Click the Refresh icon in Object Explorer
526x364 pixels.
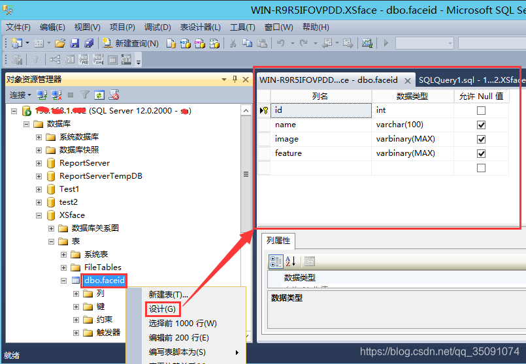click(99, 95)
